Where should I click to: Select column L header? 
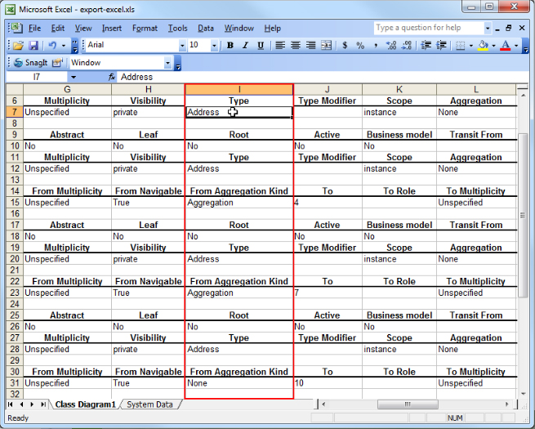(475, 89)
